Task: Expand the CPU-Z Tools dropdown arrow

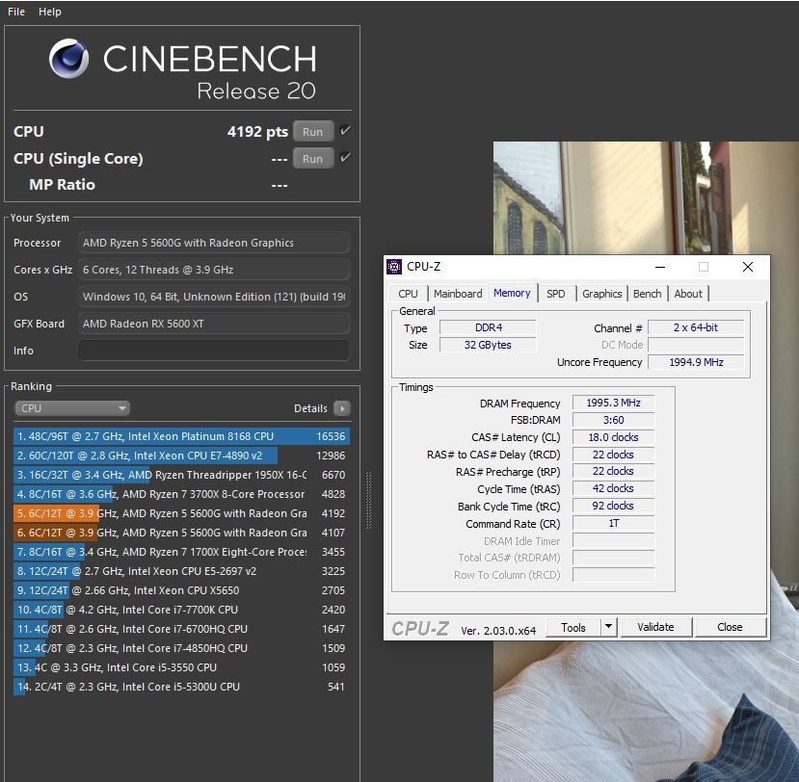Action: pyautogui.click(x=608, y=627)
